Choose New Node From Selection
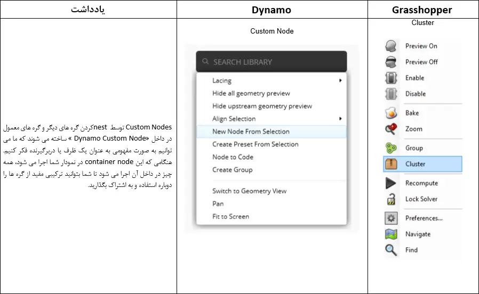The width and height of the screenshot is (479, 294). [251, 132]
